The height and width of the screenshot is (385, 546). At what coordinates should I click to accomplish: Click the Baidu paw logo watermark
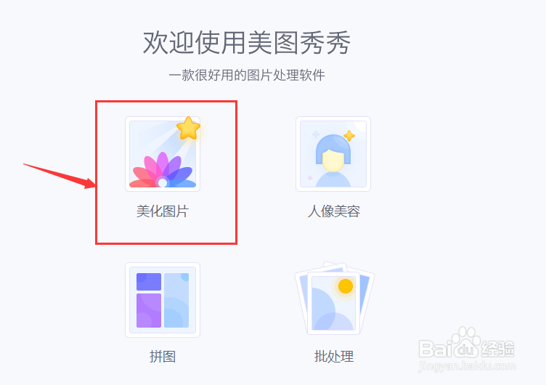(x=466, y=343)
